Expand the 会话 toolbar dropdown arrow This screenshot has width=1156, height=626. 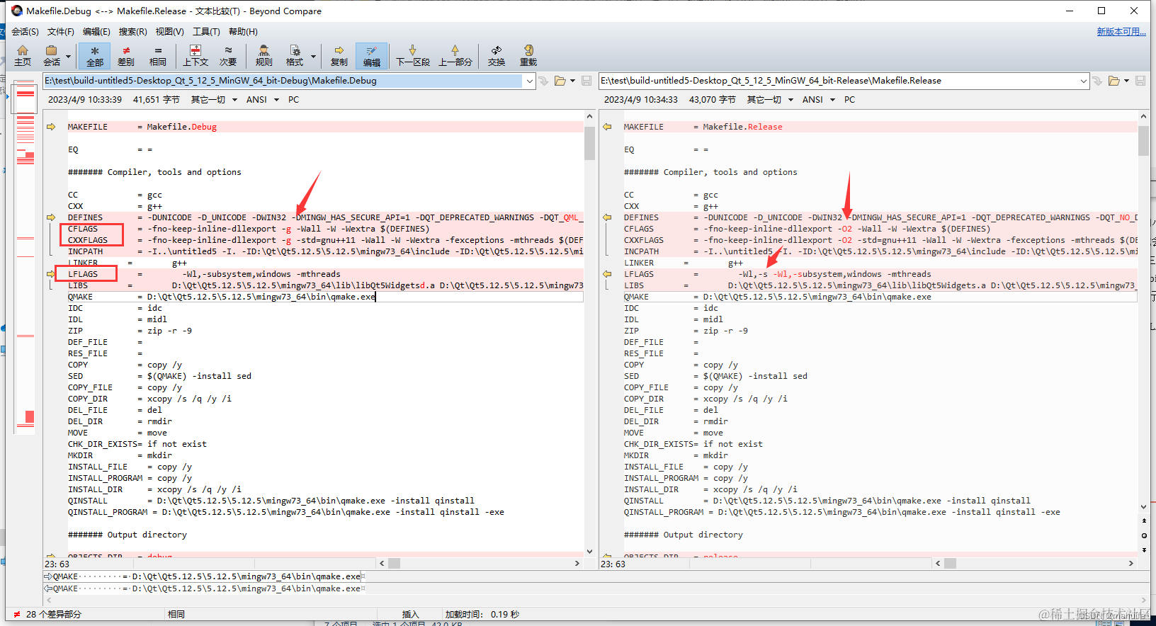69,56
